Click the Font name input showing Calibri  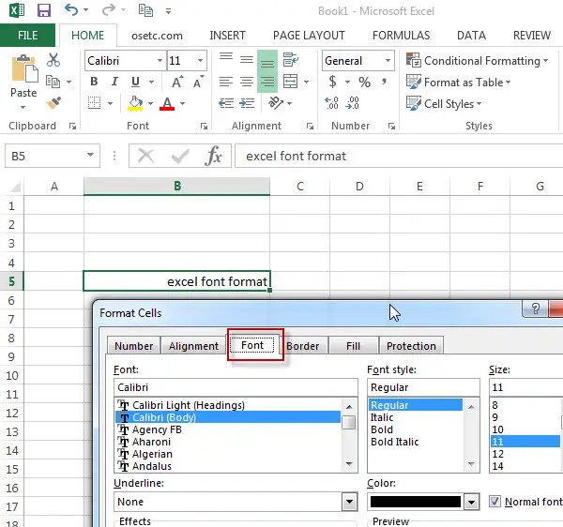click(236, 387)
